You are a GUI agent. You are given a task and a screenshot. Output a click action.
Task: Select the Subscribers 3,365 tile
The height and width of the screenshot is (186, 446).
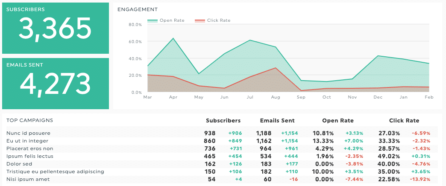56,28
